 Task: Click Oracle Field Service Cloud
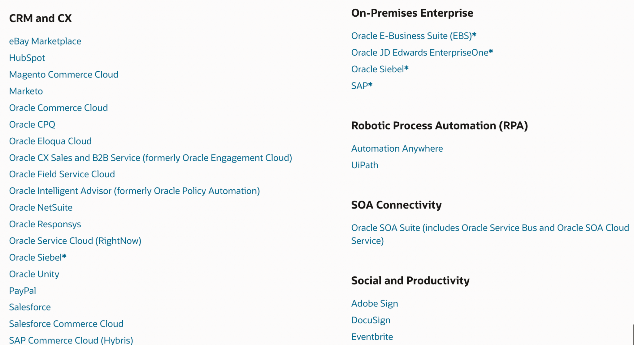pos(62,174)
